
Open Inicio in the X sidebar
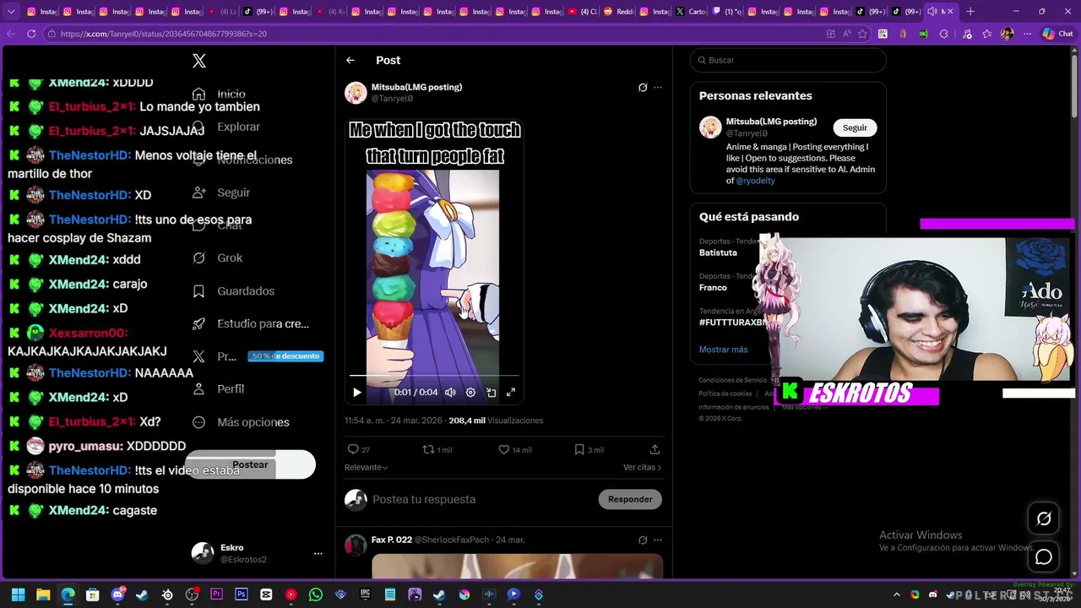[x=221, y=94]
